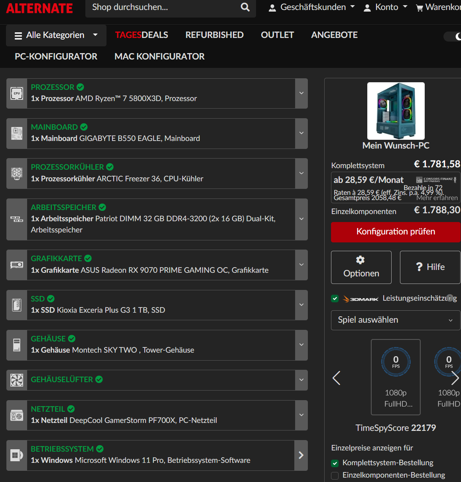Expand the Gehäuselüfter section
This screenshot has height=482, width=461.
pyautogui.click(x=301, y=380)
